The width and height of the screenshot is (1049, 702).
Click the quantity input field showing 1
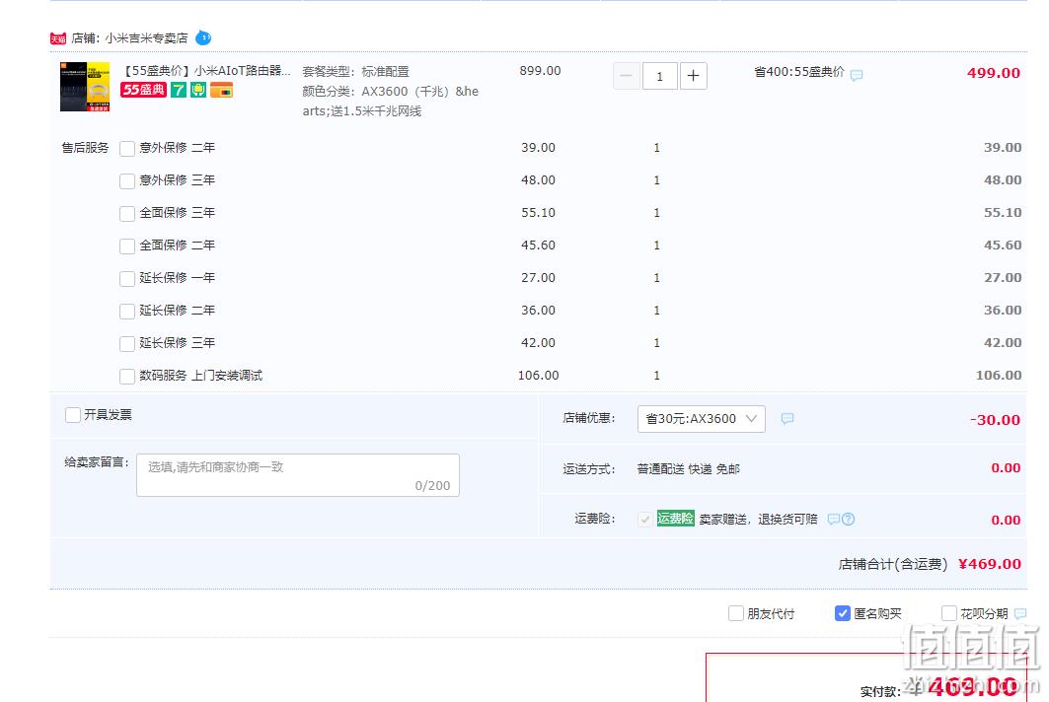(x=659, y=76)
